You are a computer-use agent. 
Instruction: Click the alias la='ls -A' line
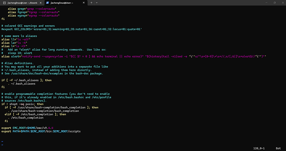pyautogui.click(x=14, y=43)
